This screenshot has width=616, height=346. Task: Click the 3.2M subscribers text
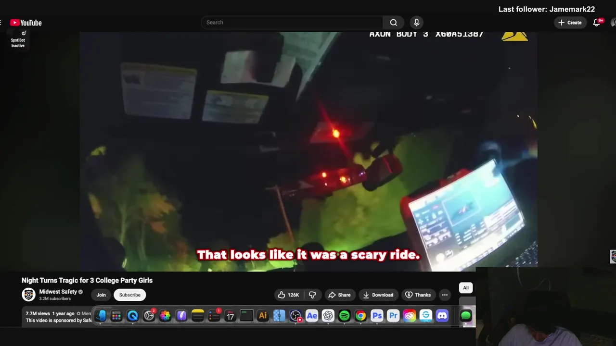pos(55,299)
